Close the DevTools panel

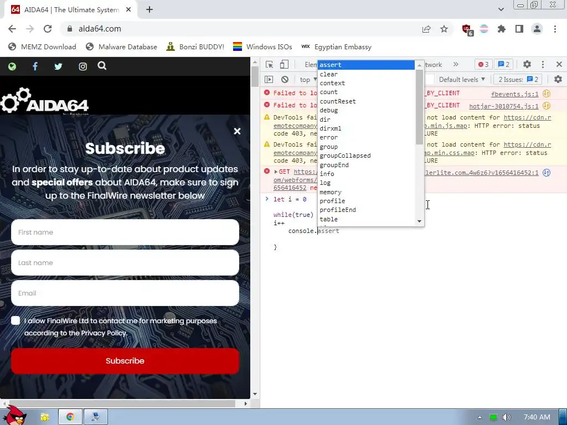tap(559, 64)
